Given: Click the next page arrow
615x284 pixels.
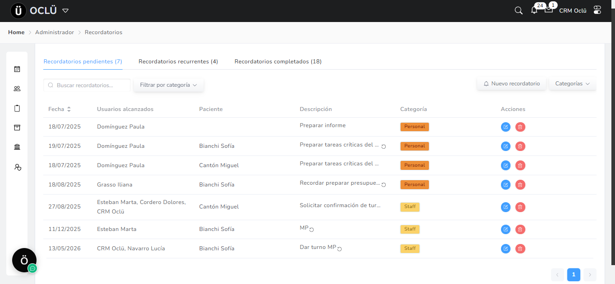Looking at the screenshot, I should click(x=590, y=275).
